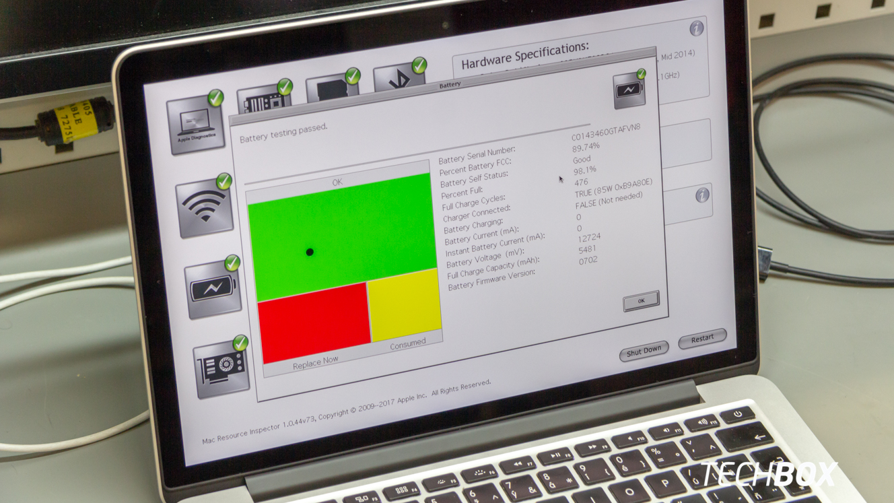Image resolution: width=894 pixels, height=503 pixels.
Task: Click the info icon beside Hardware Specifications
Action: [x=697, y=28]
